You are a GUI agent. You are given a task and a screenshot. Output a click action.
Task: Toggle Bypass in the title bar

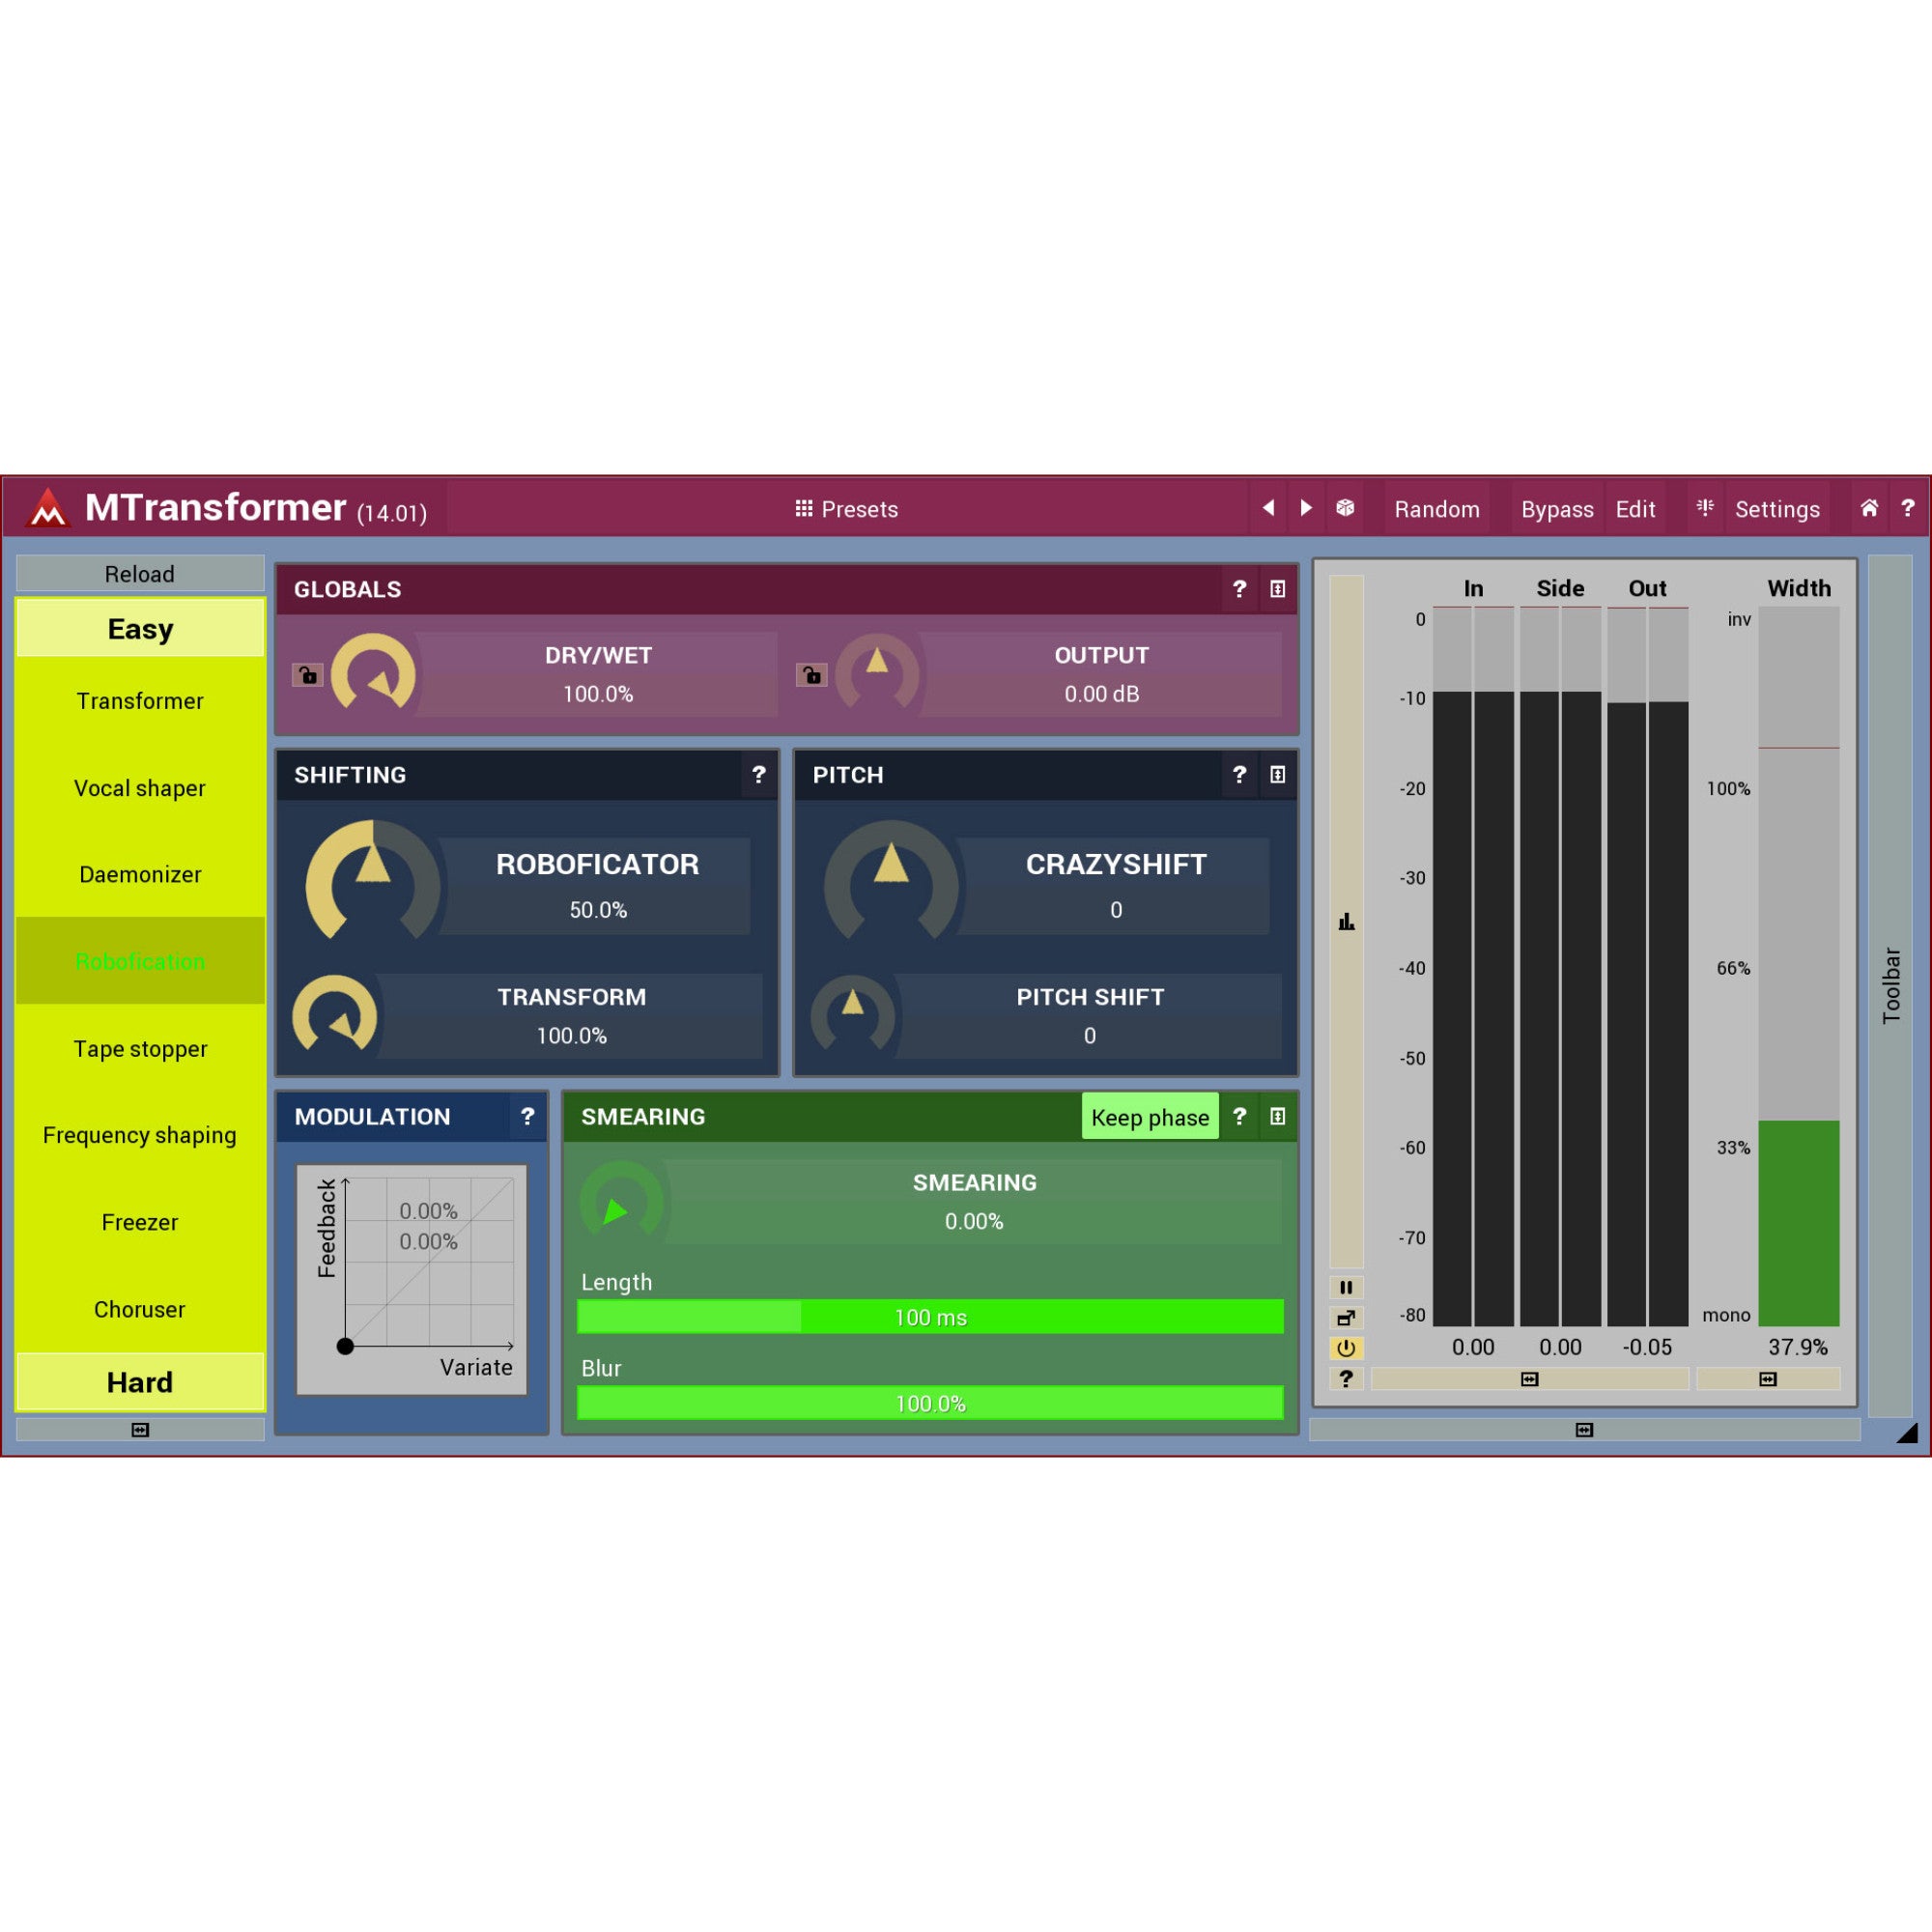[x=1557, y=509]
